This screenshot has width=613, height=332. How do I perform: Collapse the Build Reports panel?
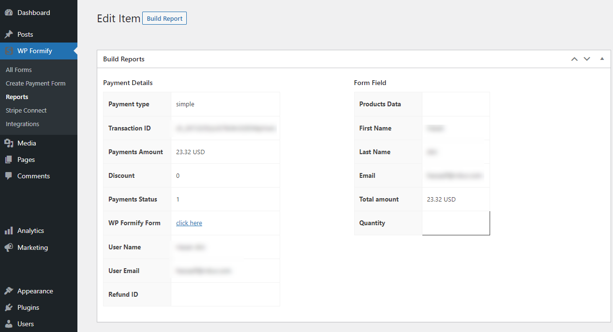[x=602, y=59]
